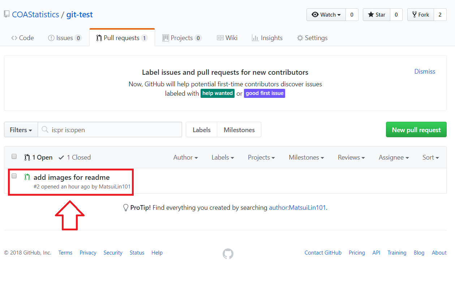Viewport: 455px width, 308px height.
Task: Open the Help footer link
Action: click(x=157, y=253)
